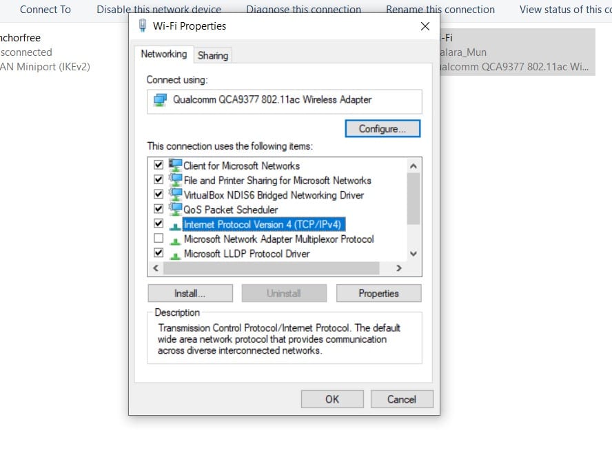Open the Configure adapter button
This screenshot has height=464, width=612.
(382, 128)
